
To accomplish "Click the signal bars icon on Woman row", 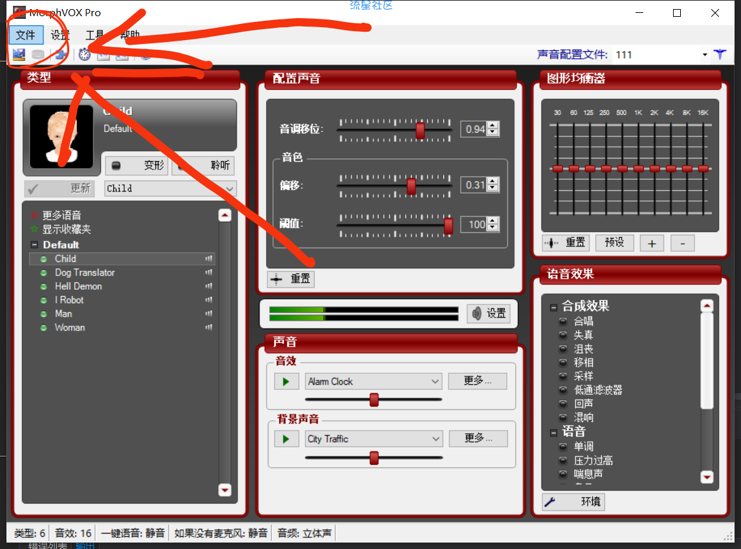I will tap(208, 327).
